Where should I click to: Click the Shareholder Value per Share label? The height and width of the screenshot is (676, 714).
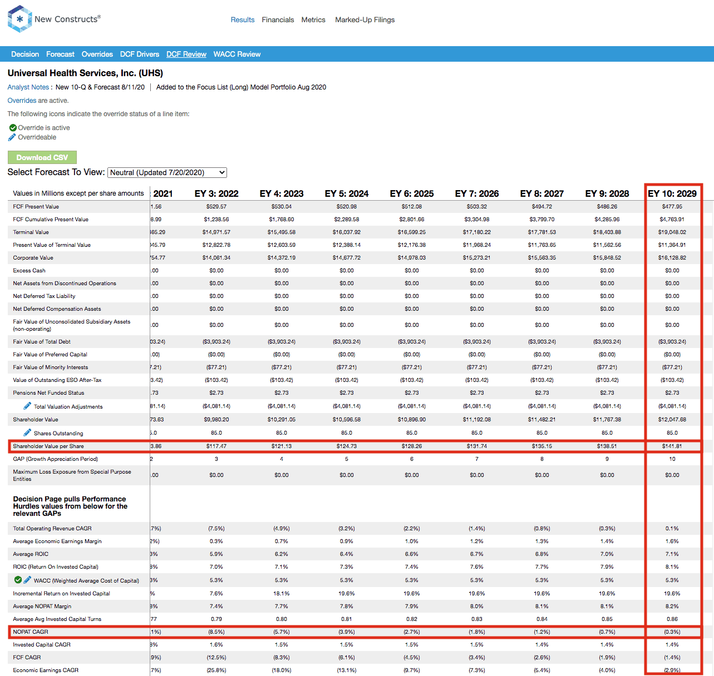pos(48,446)
